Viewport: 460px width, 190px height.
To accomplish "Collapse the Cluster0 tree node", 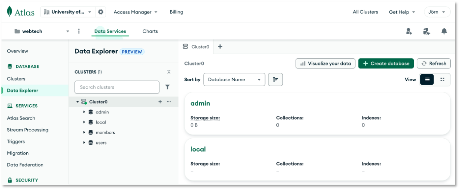I will (78, 102).
